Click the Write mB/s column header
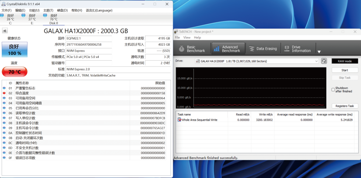This screenshot has height=178, width=361. pos(262,114)
